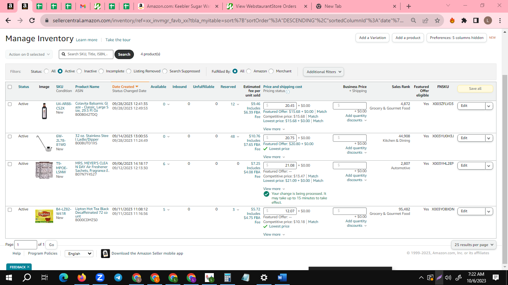
Task: Select Fulfilled By Merchant radio button
Action: (271, 71)
